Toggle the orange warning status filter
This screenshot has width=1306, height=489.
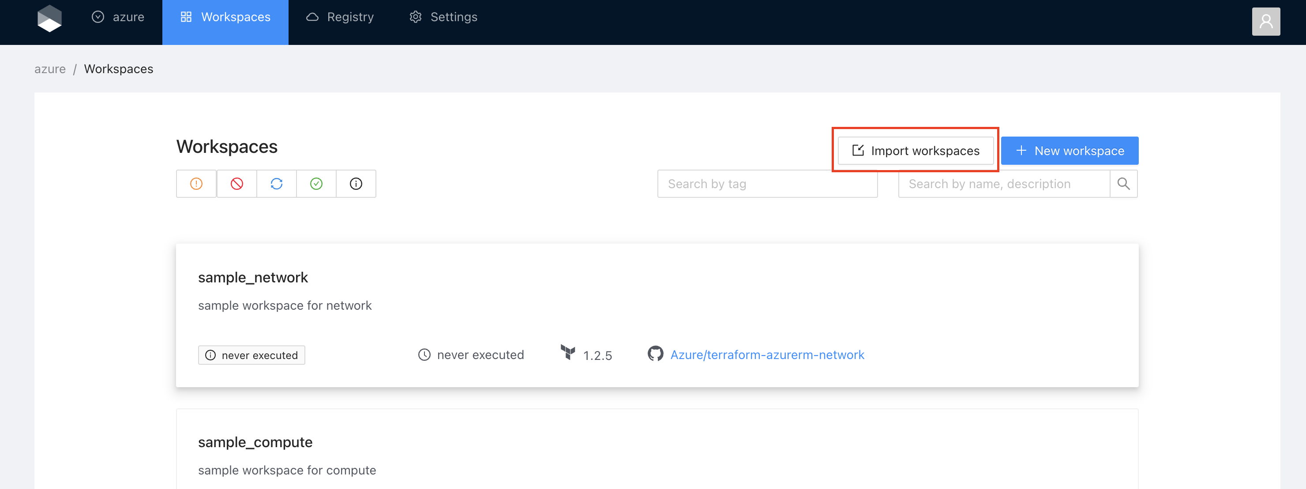pos(196,184)
